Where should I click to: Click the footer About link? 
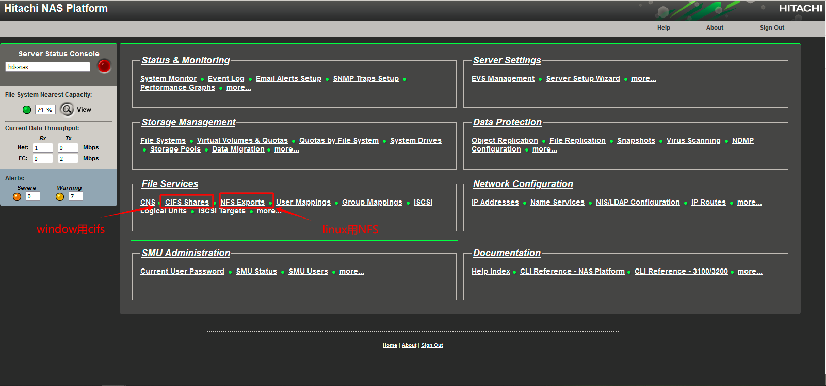point(409,345)
